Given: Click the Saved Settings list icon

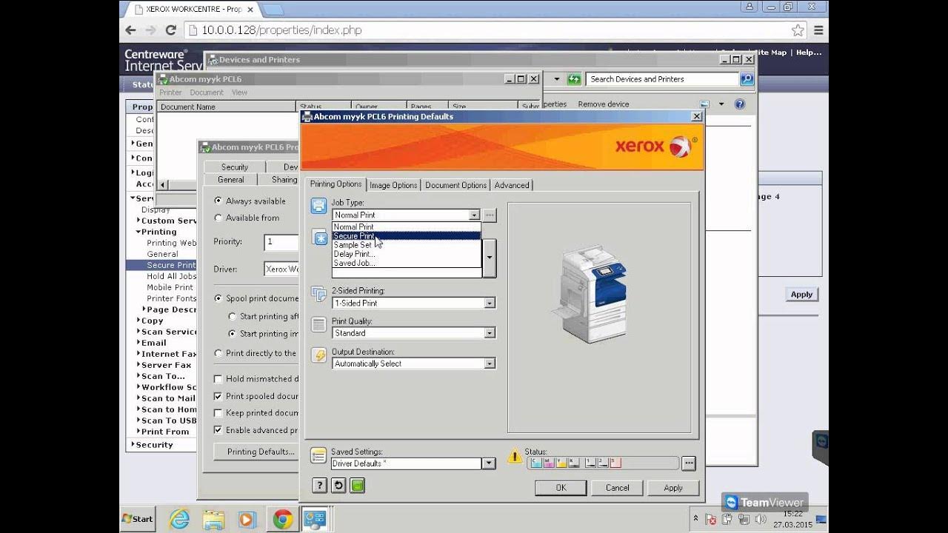Looking at the screenshot, I should coord(319,455).
